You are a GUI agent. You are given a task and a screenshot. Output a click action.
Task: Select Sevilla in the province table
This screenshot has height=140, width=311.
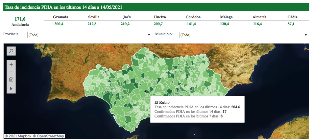coord(94,17)
